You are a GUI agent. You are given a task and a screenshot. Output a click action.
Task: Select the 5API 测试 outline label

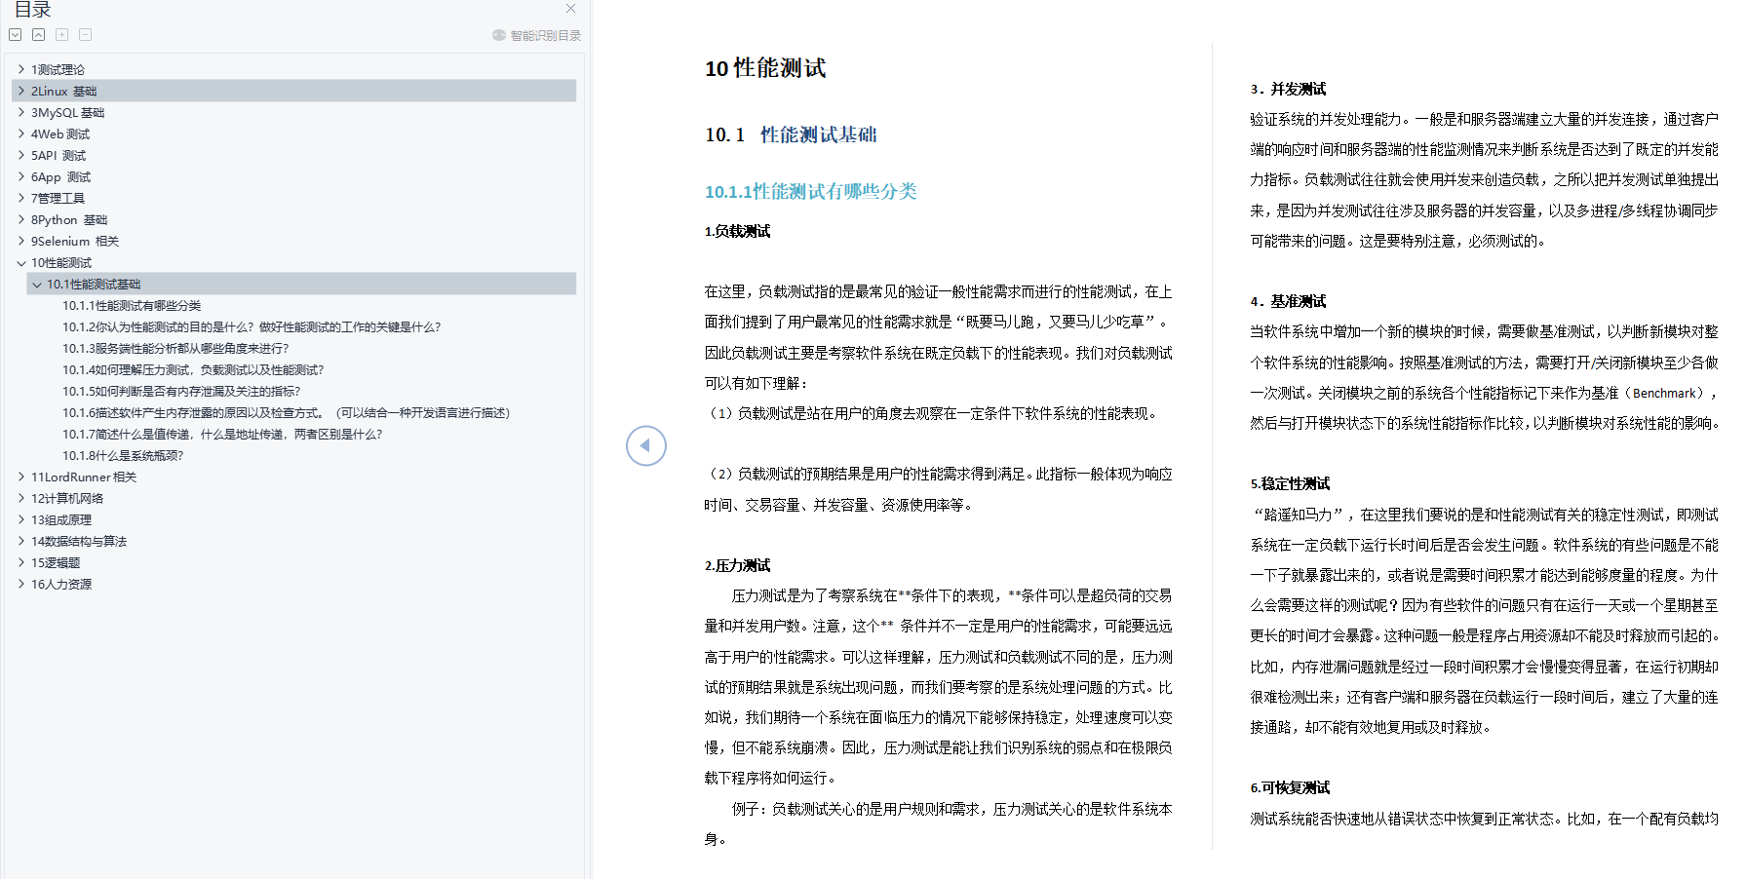click(58, 155)
